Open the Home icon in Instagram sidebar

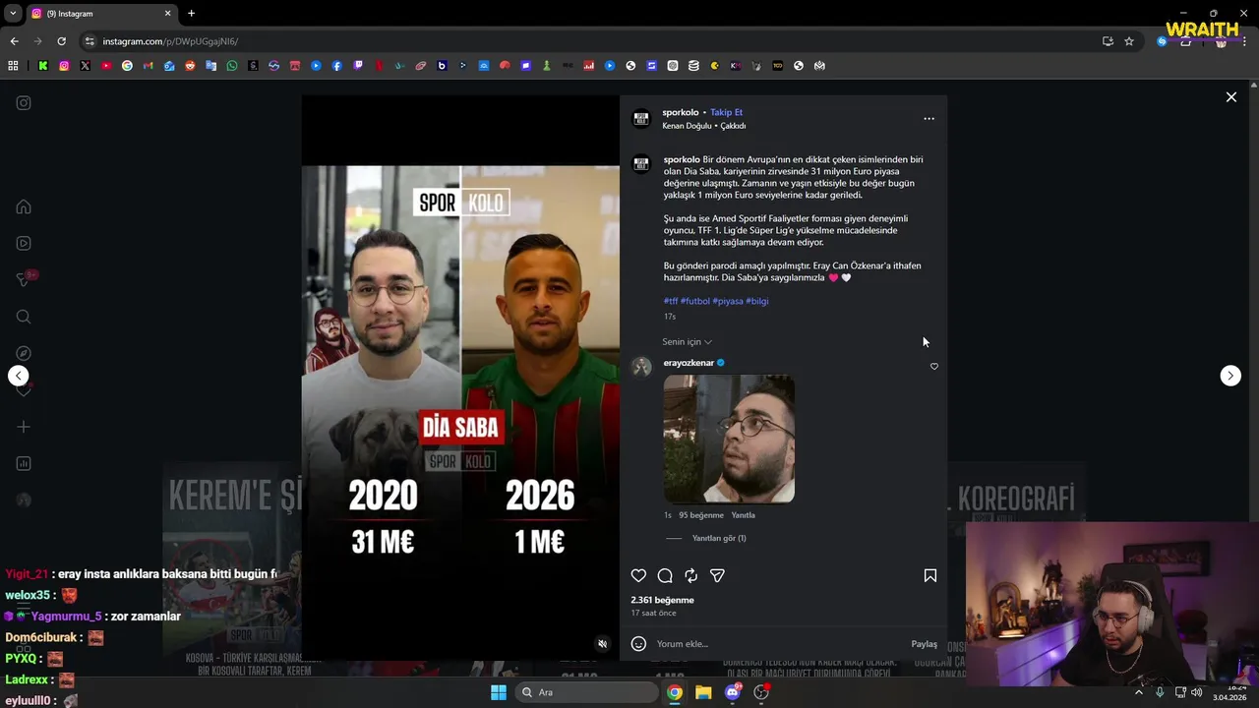24,207
